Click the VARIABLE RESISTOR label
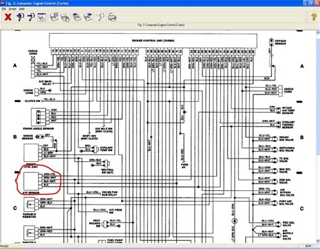This screenshot has width=320, height=249. [29, 215]
